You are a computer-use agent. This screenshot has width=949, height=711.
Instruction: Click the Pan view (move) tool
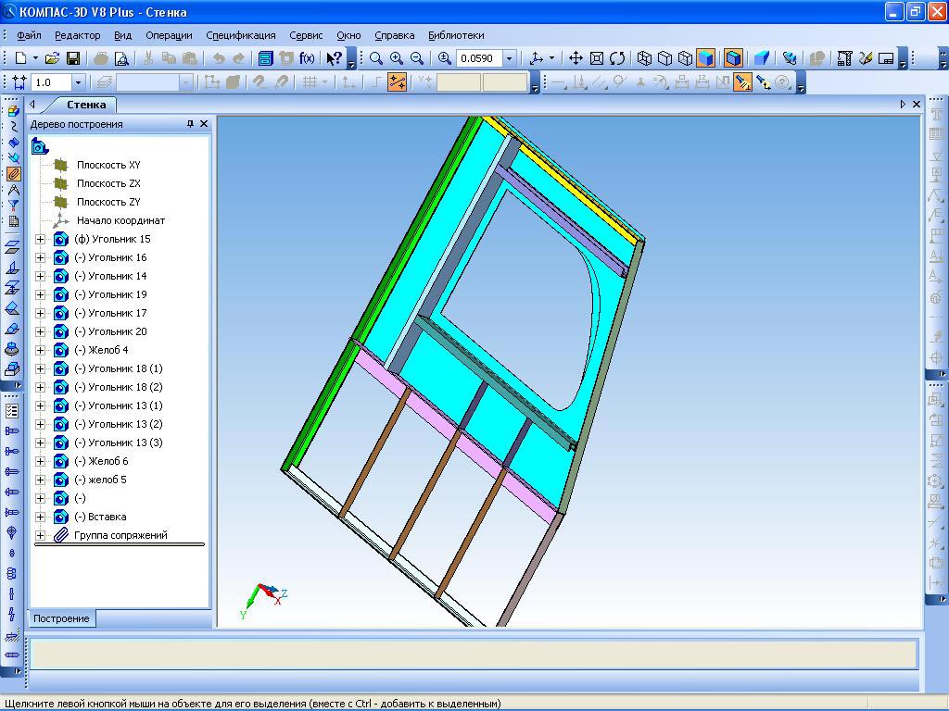(x=576, y=58)
